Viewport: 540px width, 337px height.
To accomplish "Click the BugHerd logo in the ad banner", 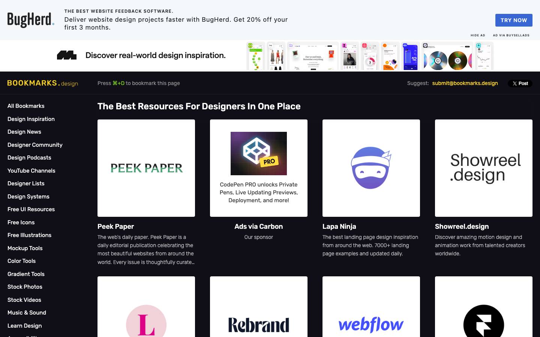I will (x=31, y=20).
